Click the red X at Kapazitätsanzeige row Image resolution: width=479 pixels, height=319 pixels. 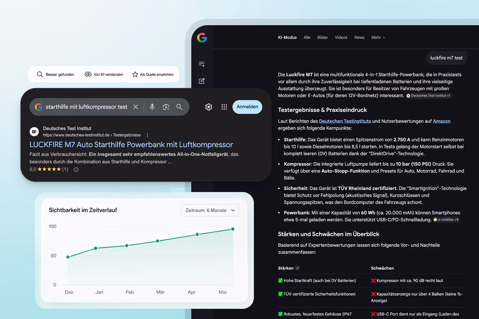click(x=373, y=294)
